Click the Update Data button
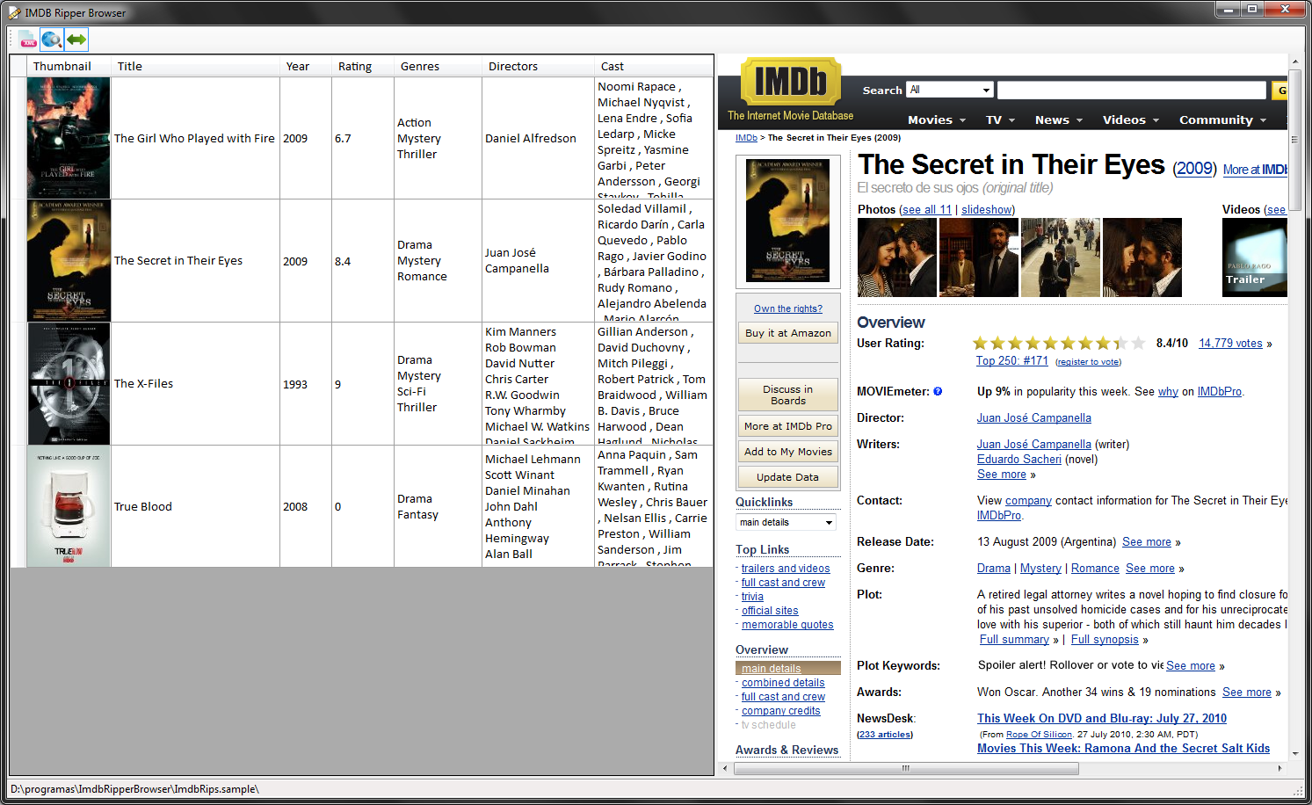Screen dimensions: 1312x805 point(787,477)
